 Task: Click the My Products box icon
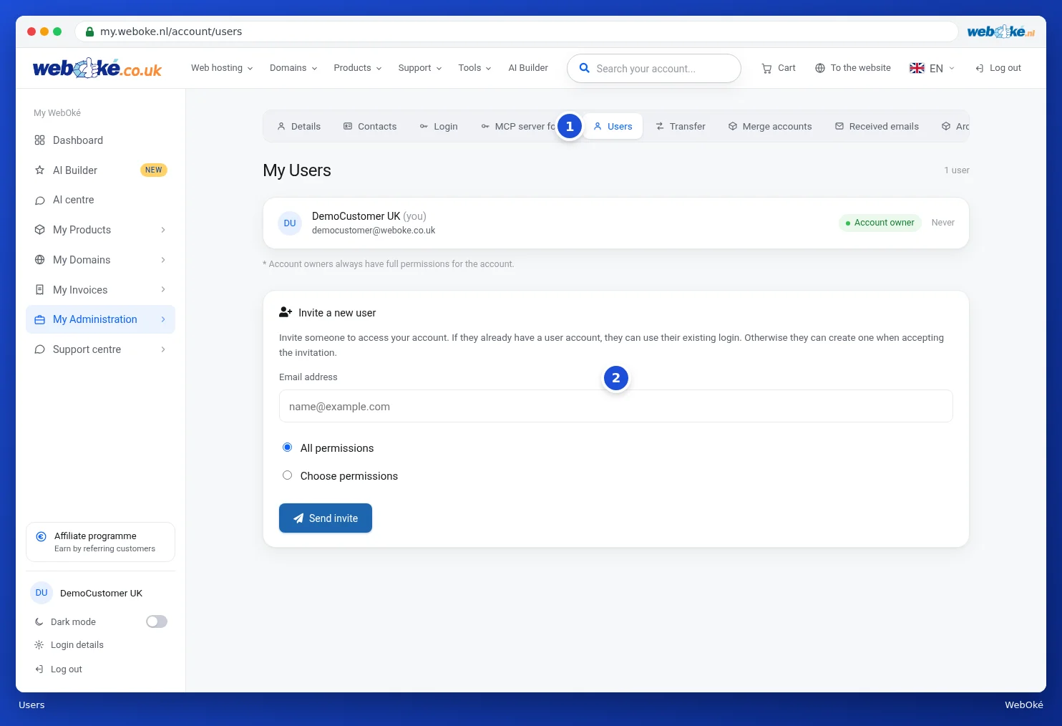[40, 230]
